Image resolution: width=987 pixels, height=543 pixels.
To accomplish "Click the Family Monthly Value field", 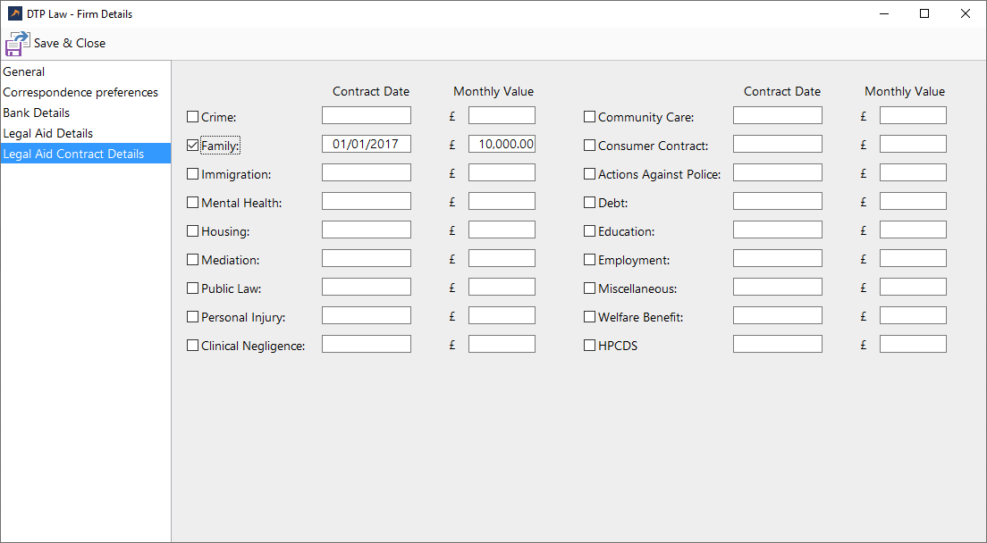I will [502, 145].
